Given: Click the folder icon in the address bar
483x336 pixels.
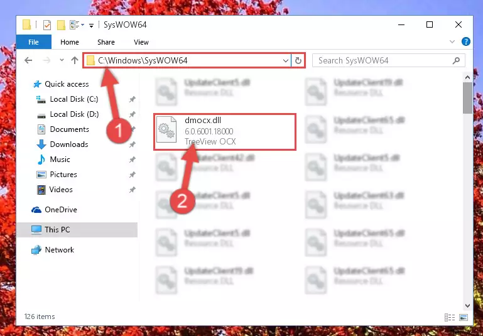Looking at the screenshot, I should click(90, 60).
